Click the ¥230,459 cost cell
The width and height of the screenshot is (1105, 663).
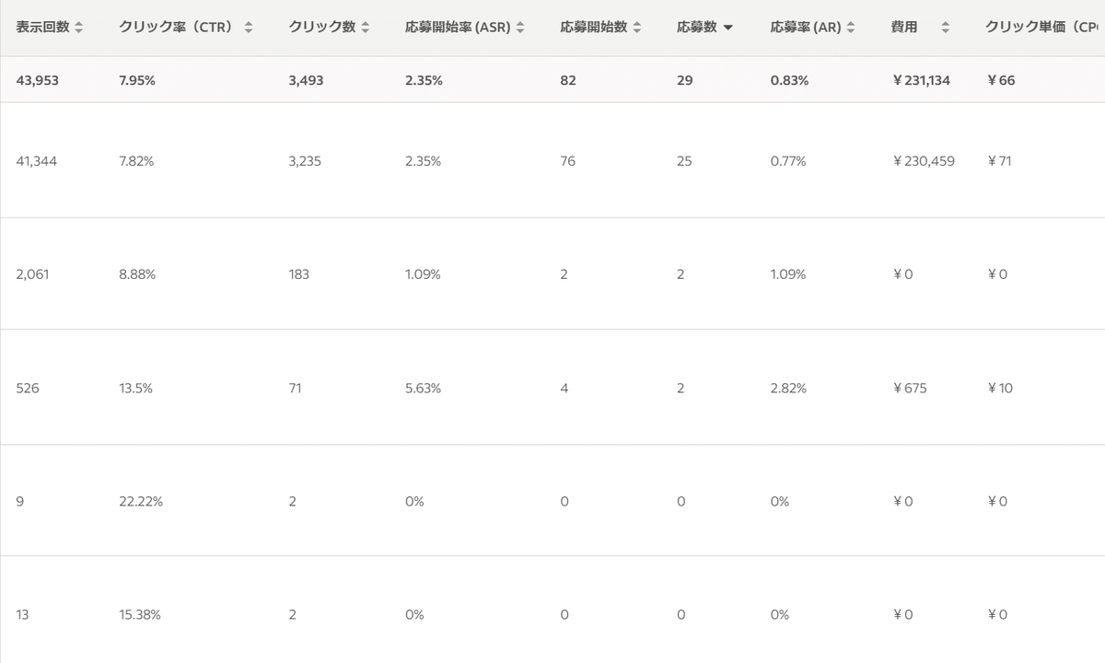pos(924,161)
